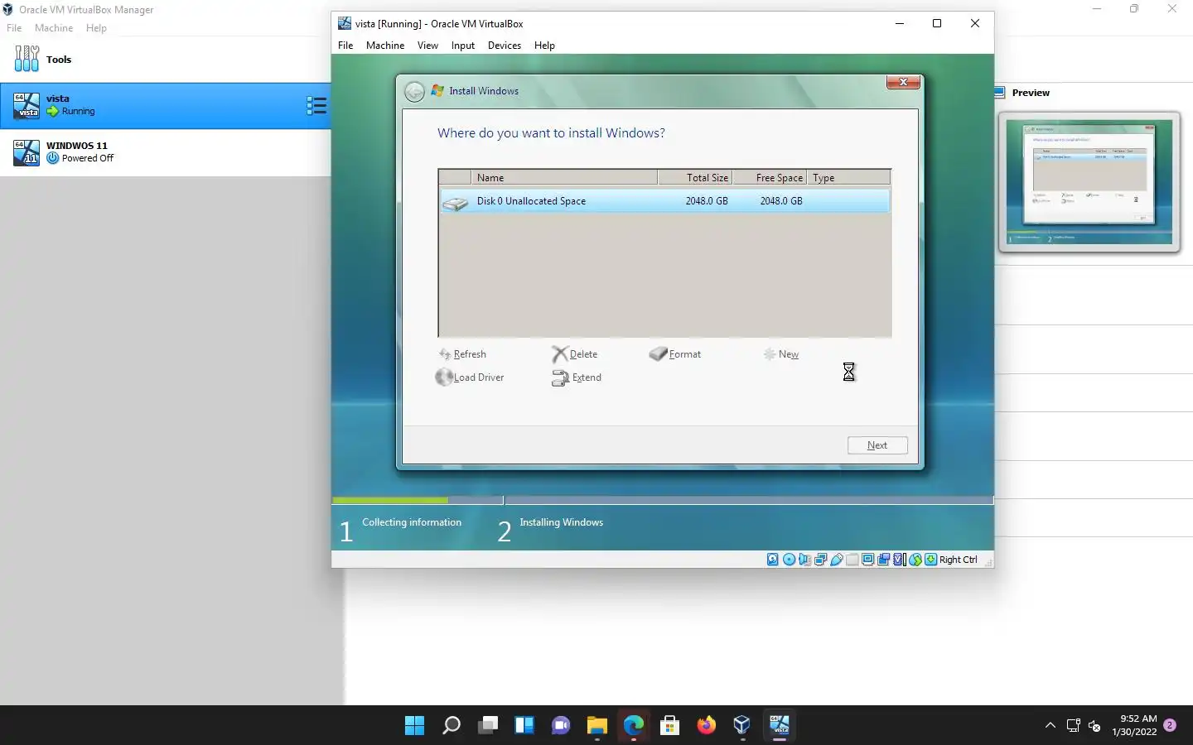
Task: Click the Format option
Action: tap(674, 354)
